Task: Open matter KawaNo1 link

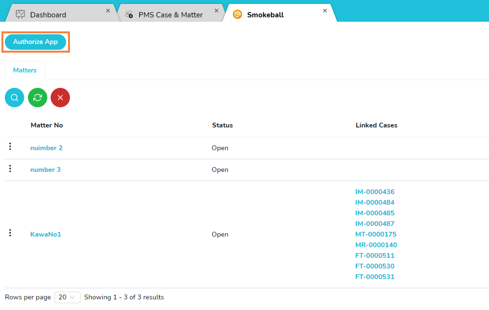Action: (x=45, y=235)
